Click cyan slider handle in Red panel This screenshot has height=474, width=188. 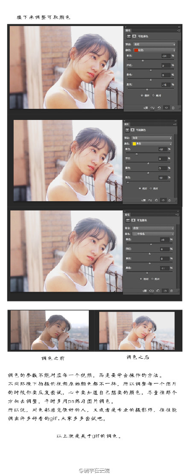143,61
